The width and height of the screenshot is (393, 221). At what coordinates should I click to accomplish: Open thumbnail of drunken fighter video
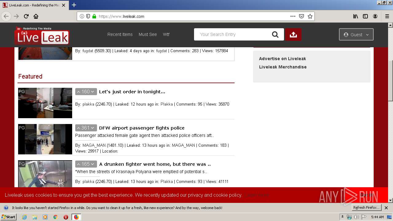pyautogui.click(x=45, y=174)
